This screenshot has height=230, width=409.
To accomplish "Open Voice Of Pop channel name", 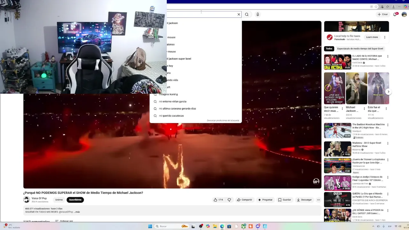I will tap(39, 198).
